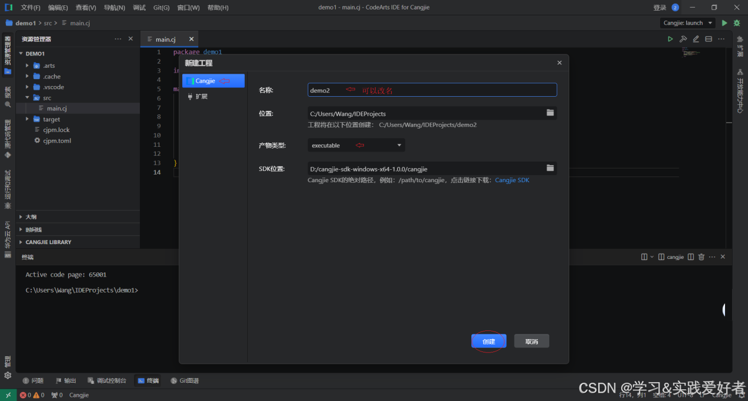Click the split editor layout icon
Viewport: 748px width, 401px height.
(x=708, y=40)
